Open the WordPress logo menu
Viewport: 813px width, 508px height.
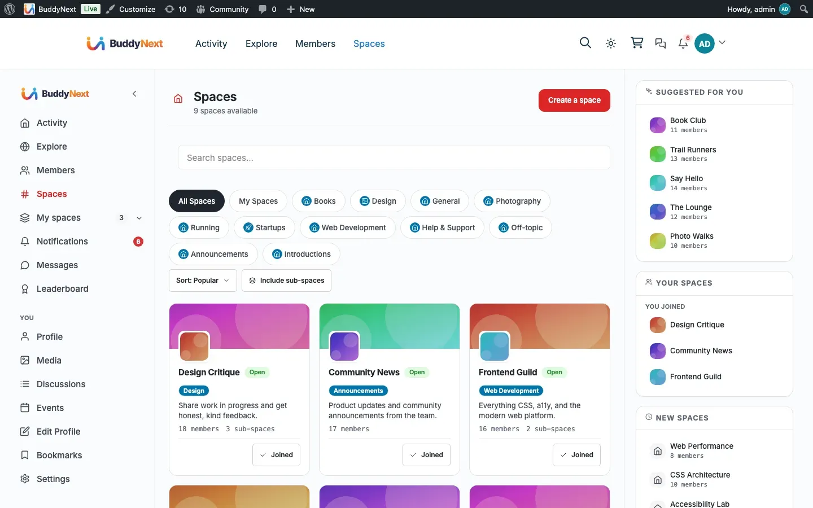click(10, 9)
